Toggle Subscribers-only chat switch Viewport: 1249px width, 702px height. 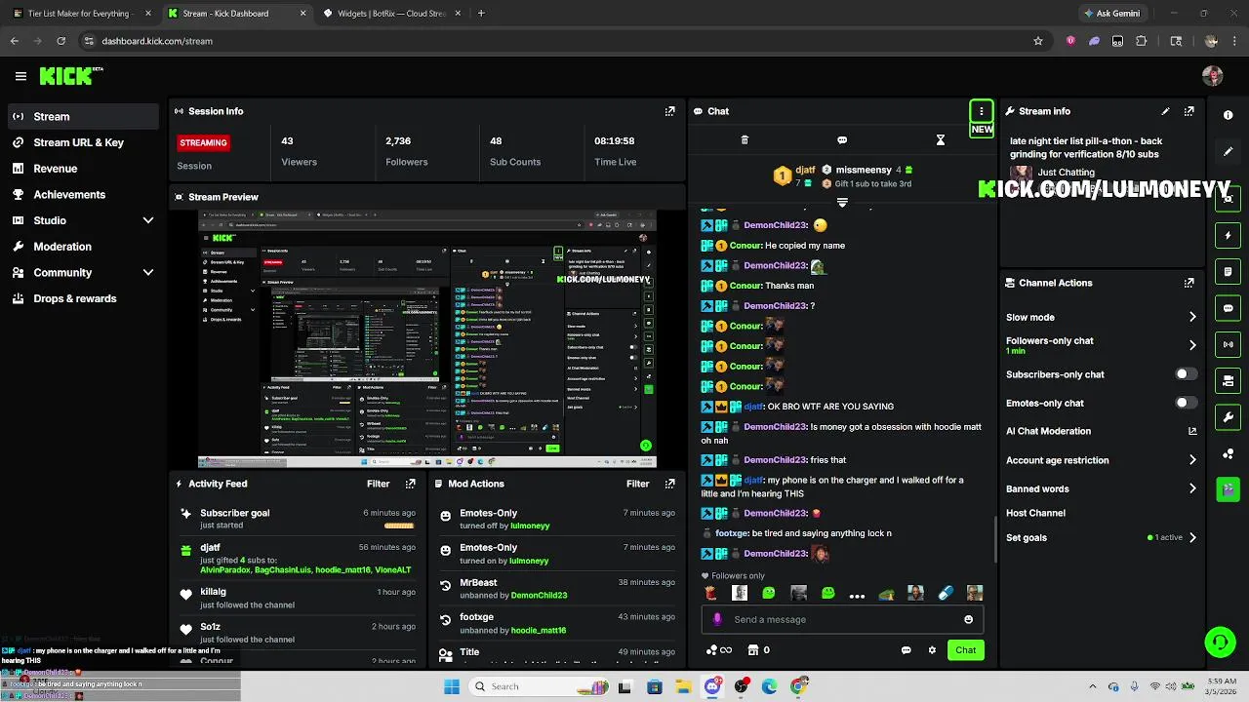click(x=1186, y=374)
